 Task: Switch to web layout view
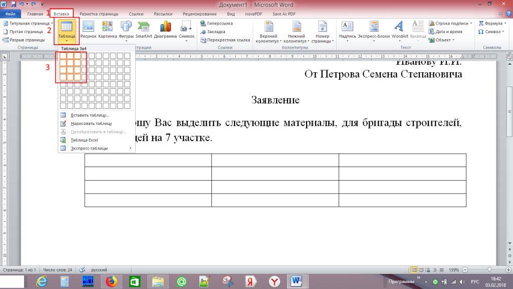click(x=428, y=270)
